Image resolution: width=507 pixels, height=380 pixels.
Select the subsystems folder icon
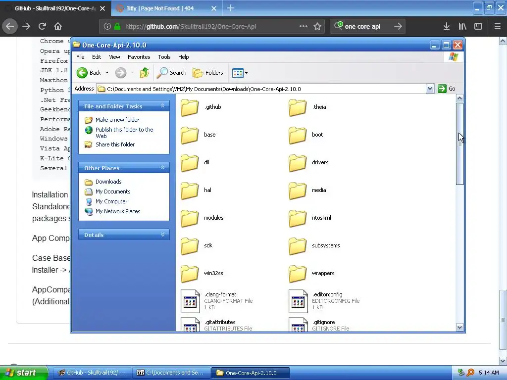click(x=298, y=246)
